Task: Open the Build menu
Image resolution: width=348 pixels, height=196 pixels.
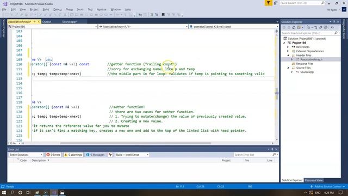Action: pos(46,9)
